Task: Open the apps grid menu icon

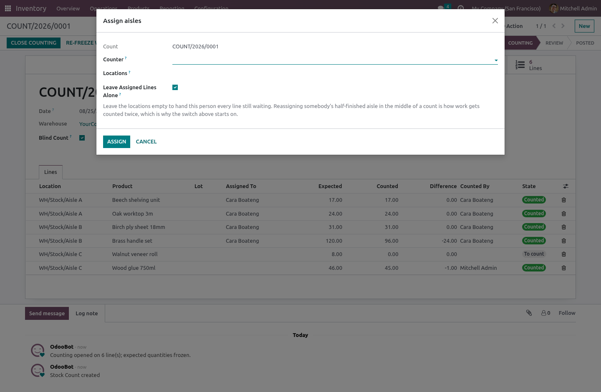Action: (8, 8)
